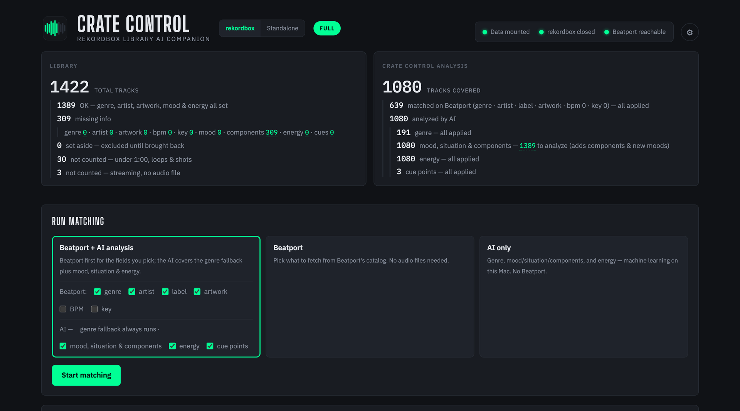Click '191 genre — all applied' line
The height and width of the screenshot is (411, 740).
click(434, 133)
